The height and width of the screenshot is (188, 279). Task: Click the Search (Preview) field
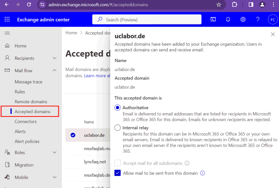(147, 19)
